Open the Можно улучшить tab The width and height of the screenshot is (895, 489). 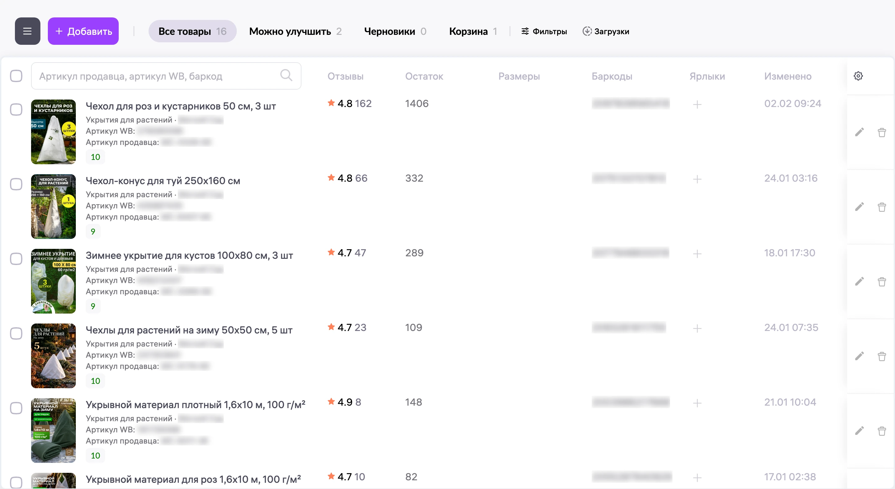click(x=295, y=31)
